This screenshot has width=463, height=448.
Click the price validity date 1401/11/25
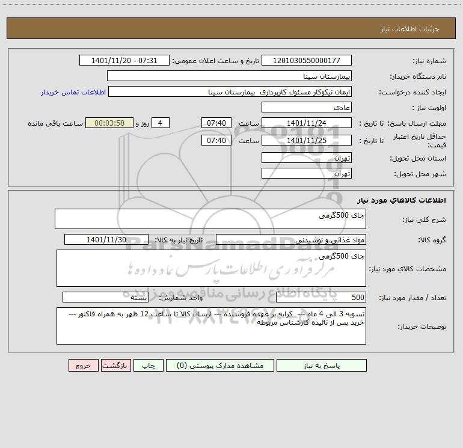[307, 140]
